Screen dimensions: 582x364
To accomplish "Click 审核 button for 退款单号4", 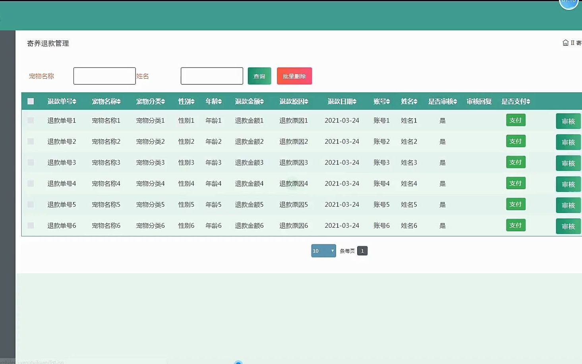I will tap(568, 184).
